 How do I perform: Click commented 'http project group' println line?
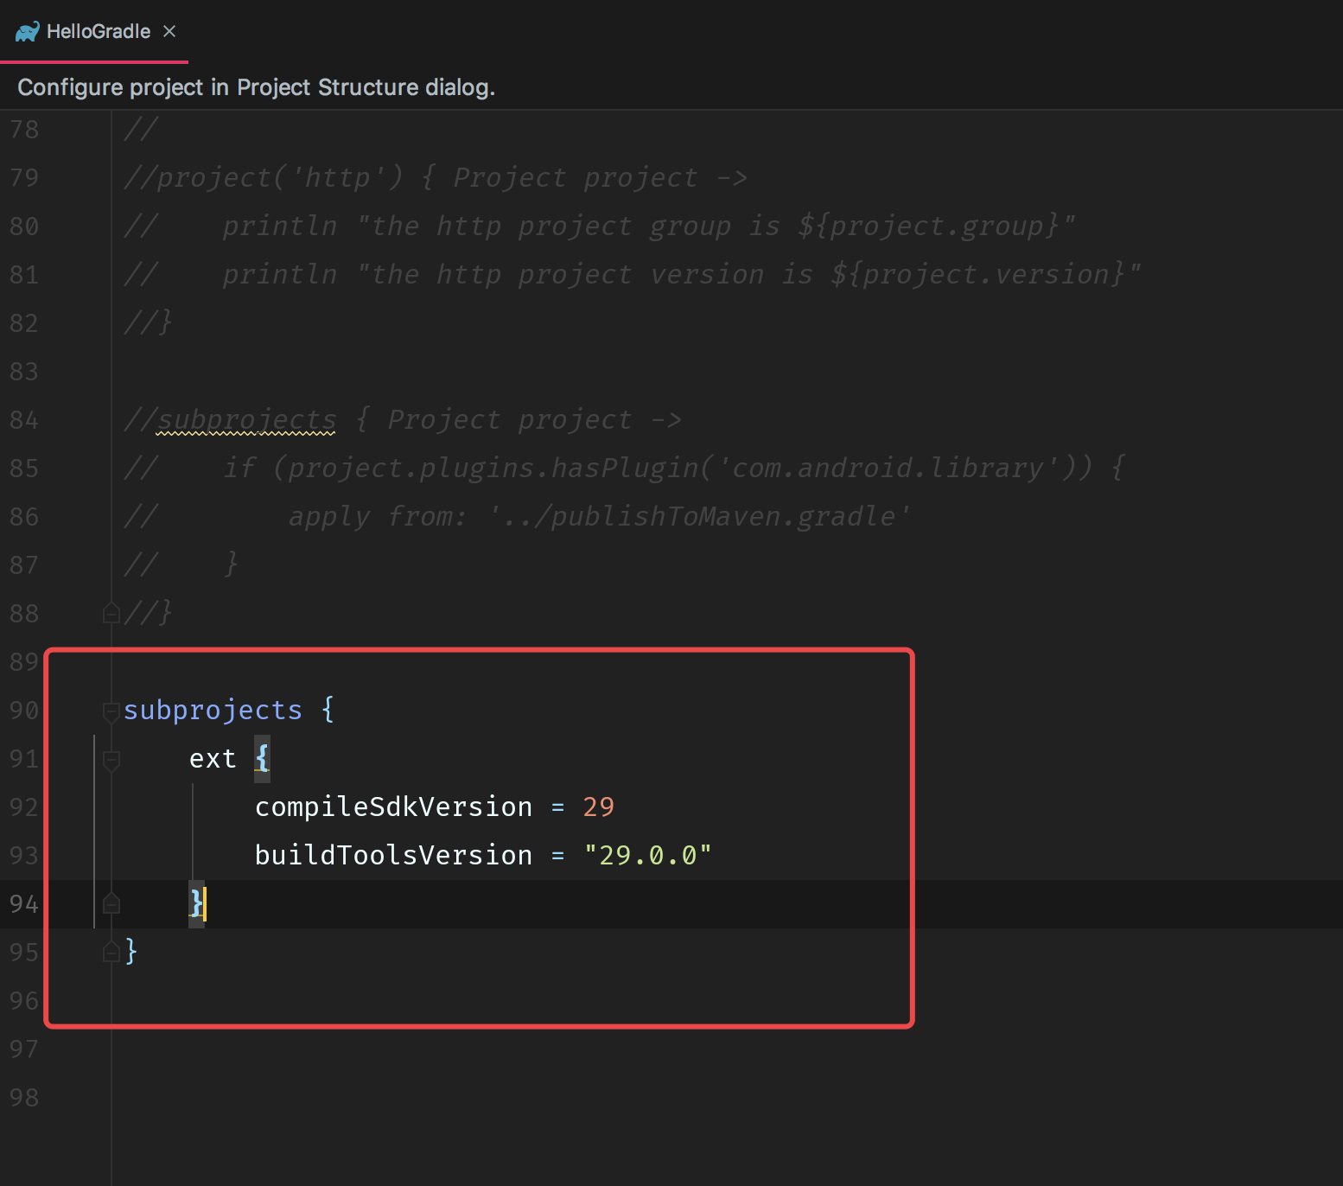pos(600,226)
